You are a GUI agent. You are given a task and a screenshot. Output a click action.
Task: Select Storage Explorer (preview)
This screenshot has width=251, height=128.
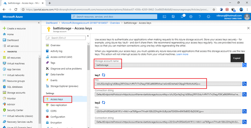pos(64,86)
